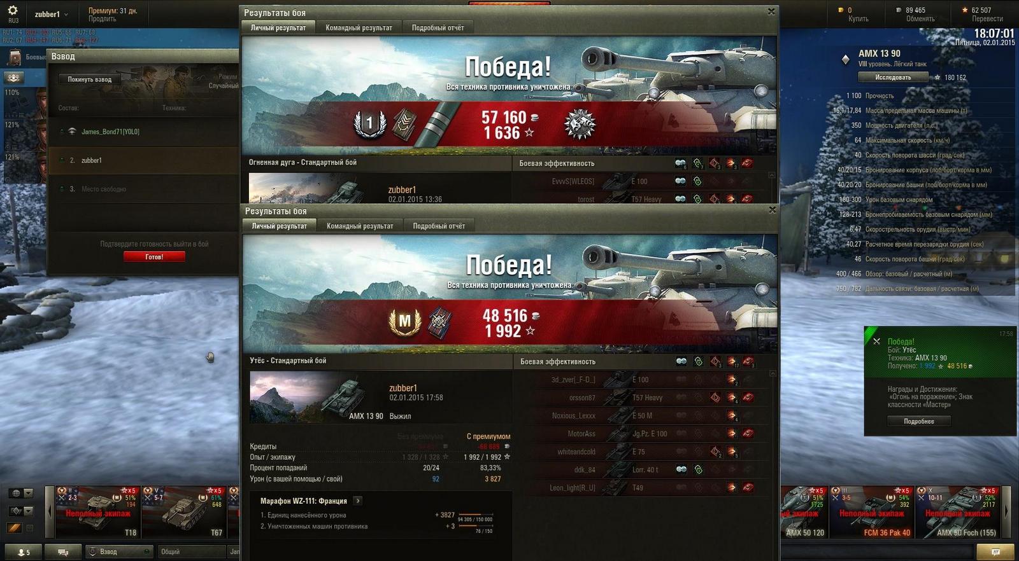Dismiss the green Победа! notification with the X icon
Screen dimensions: 1019x561
(876, 342)
